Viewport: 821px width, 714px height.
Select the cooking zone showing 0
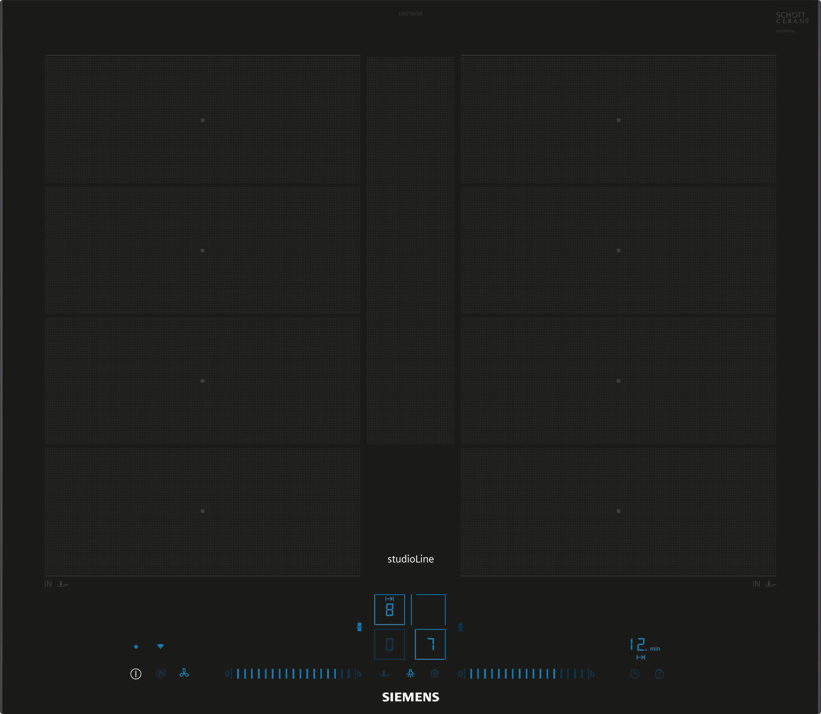(389, 644)
